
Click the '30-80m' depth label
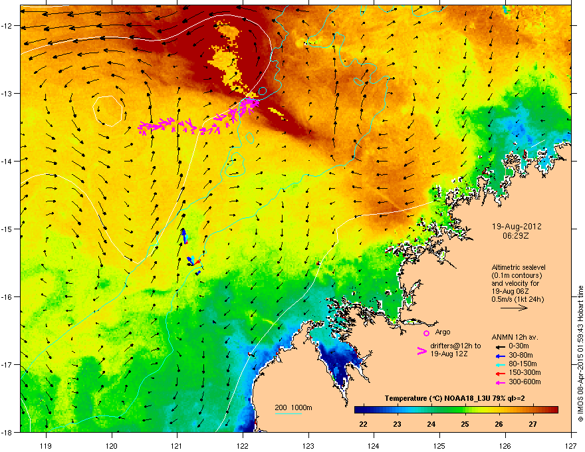click(x=521, y=356)
